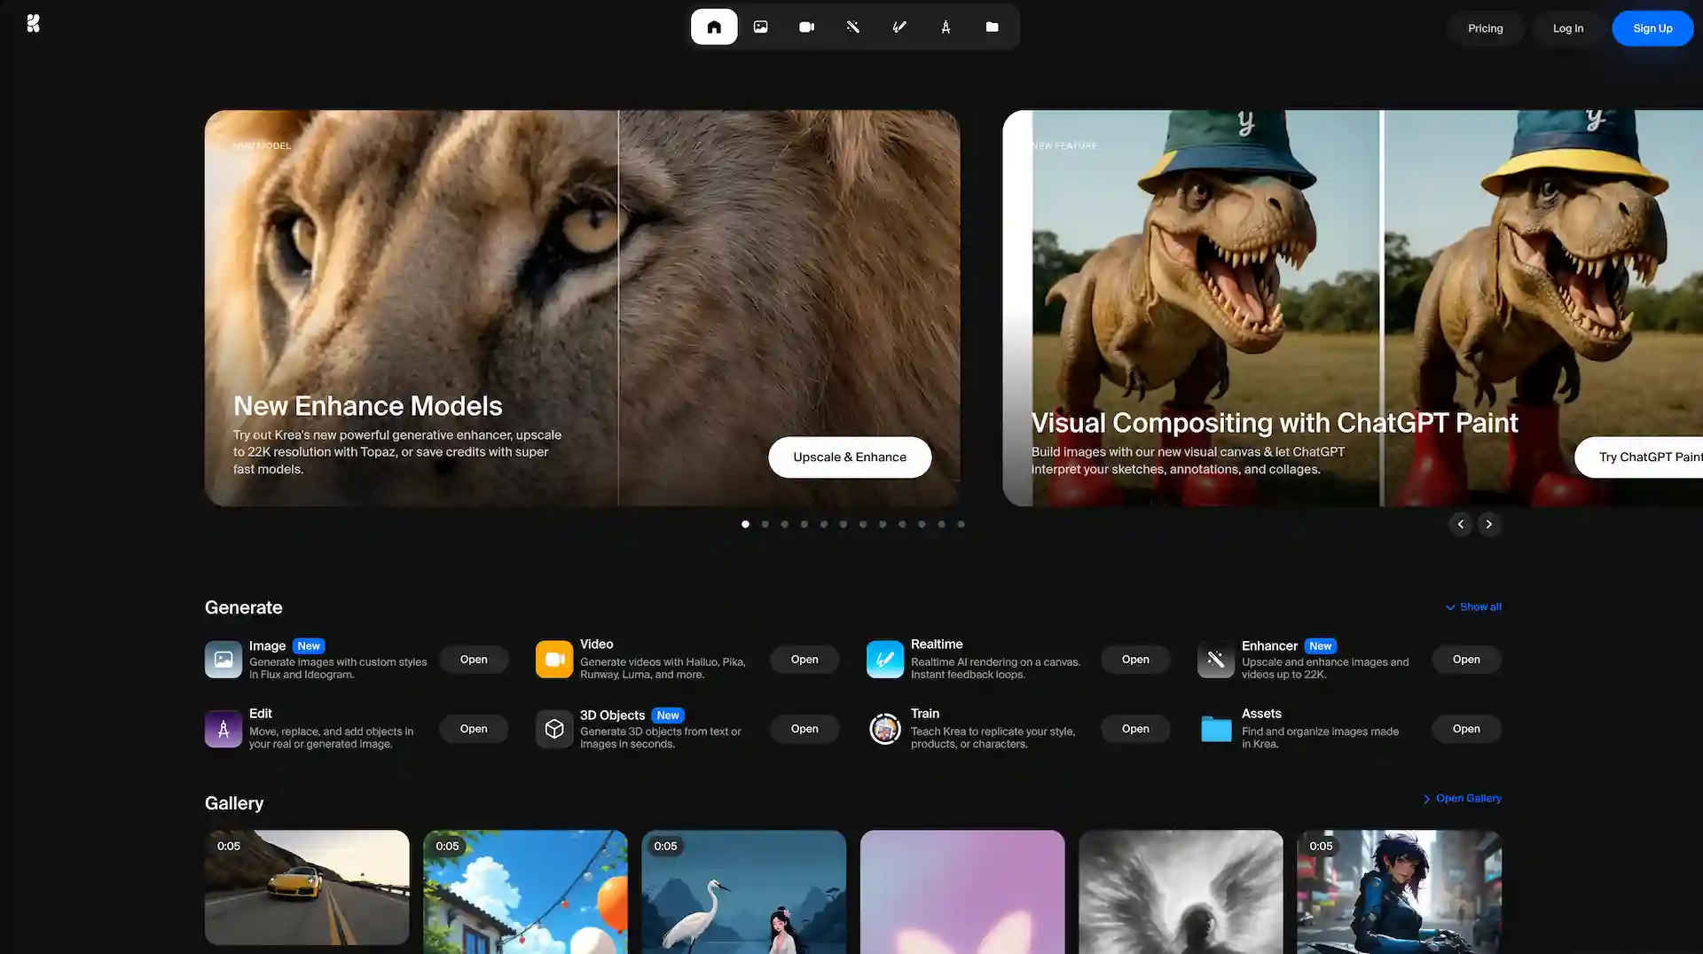1703x954 pixels.
Task: Go to next carousel slide arrow
Action: pyautogui.click(x=1489, y=524)
